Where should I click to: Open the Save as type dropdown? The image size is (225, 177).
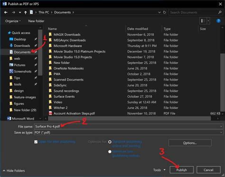129,132
